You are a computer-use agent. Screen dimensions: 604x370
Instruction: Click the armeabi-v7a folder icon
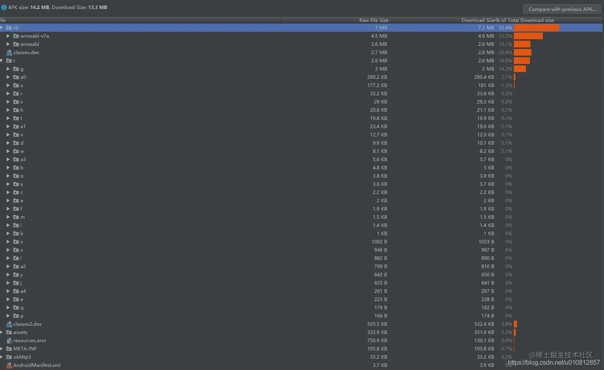click(16, 36)
